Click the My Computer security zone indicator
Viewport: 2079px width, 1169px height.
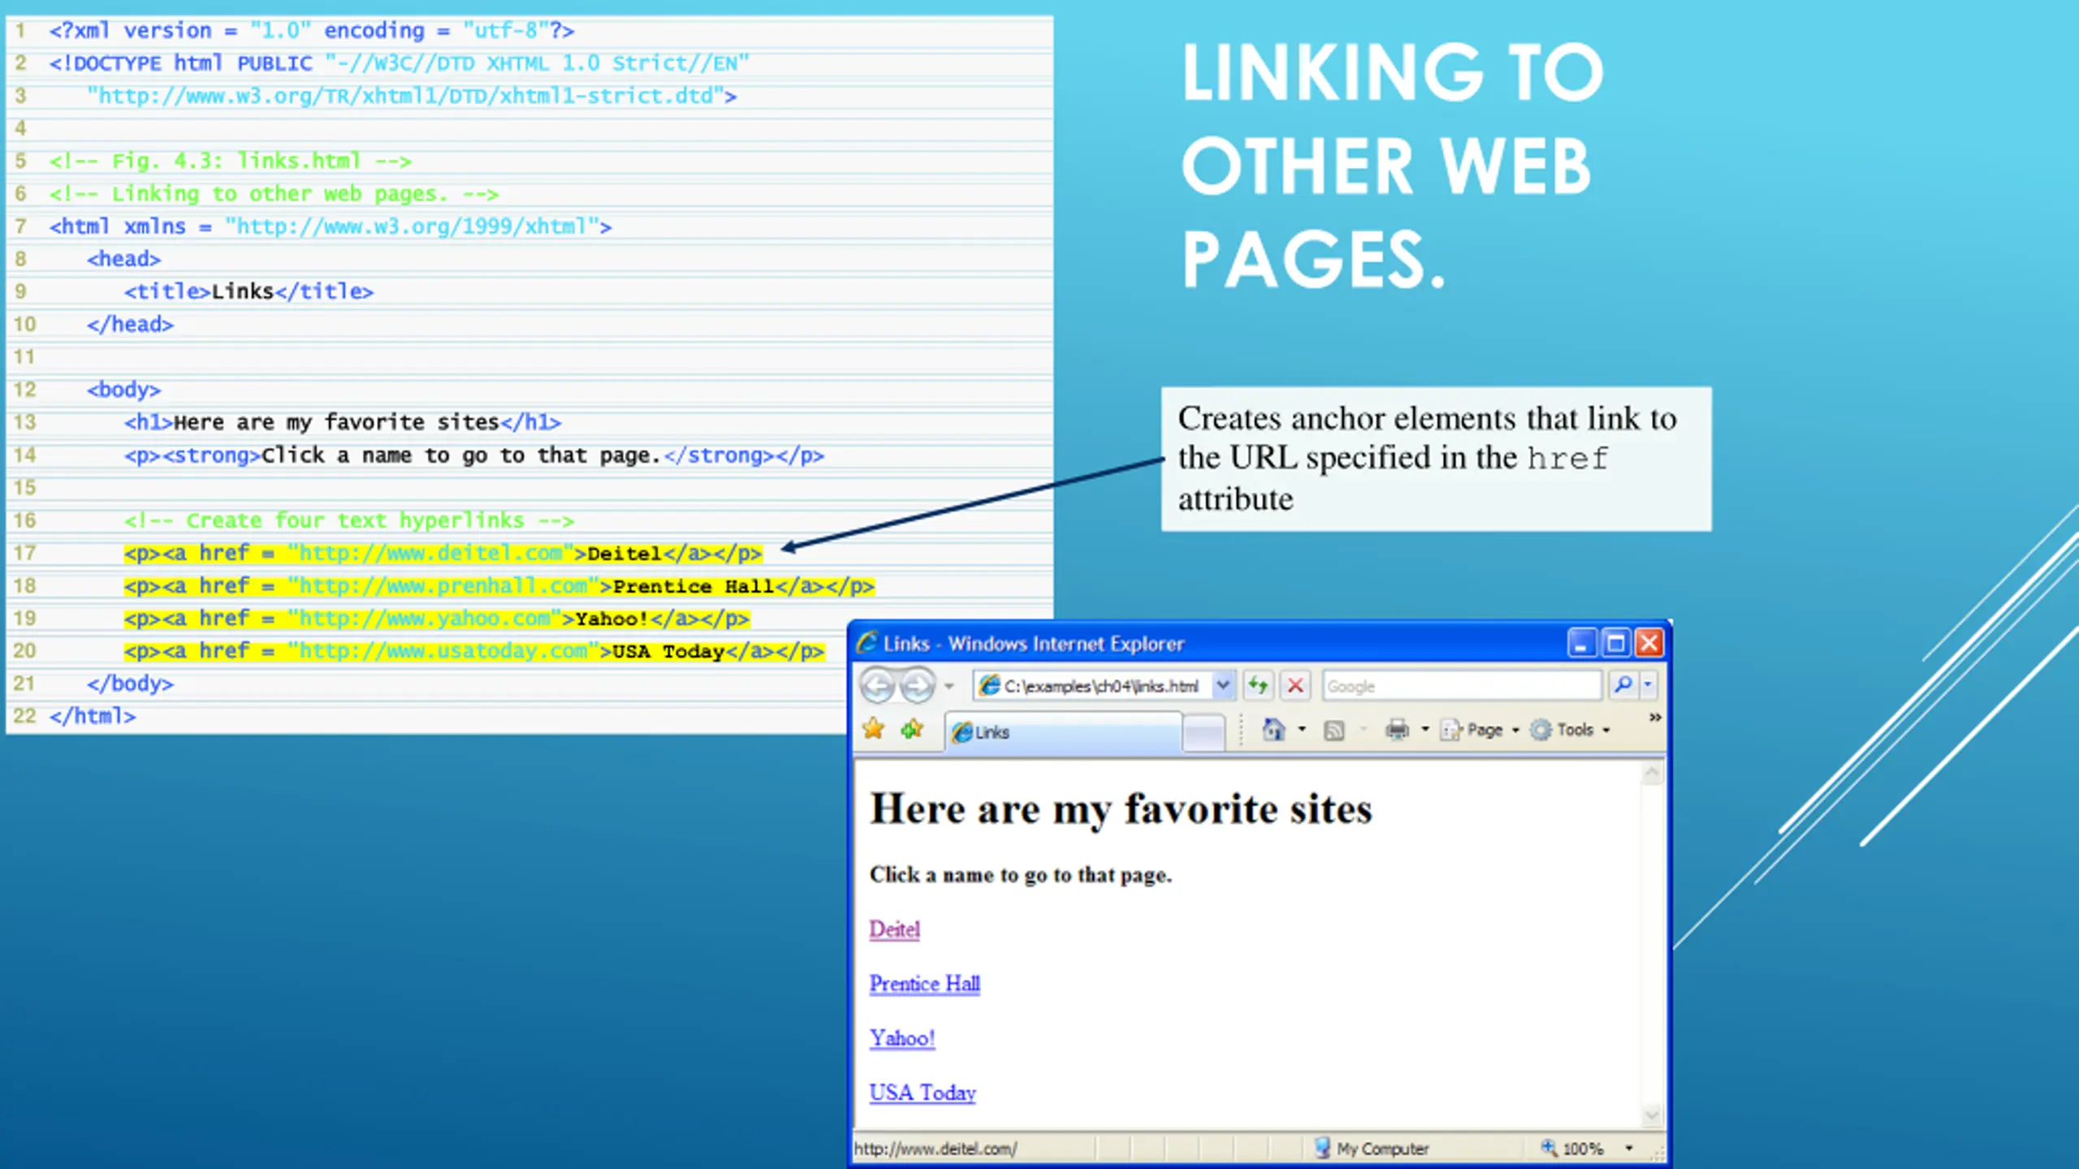(x=1372, y=1149)
